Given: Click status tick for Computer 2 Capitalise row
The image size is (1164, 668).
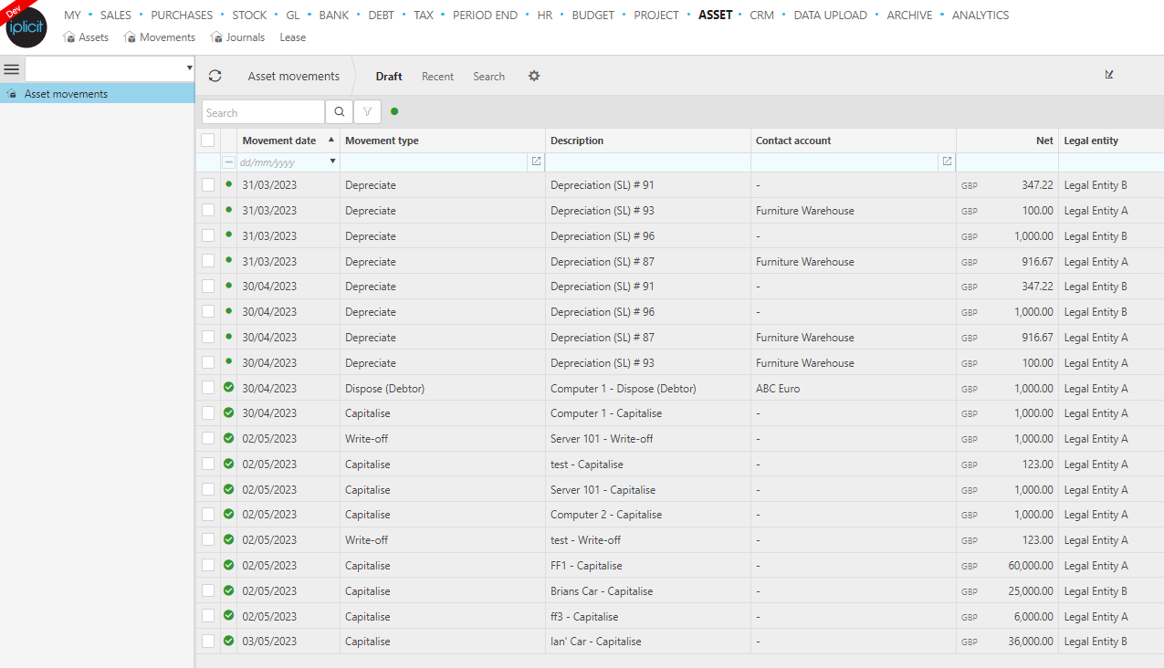Looking at the screenshot, I should (228, 514).
